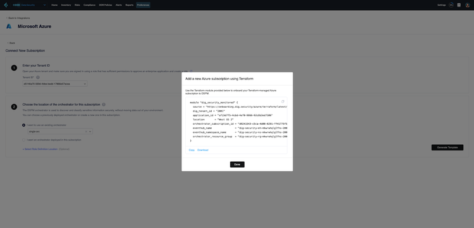Click the copy-to-clipboard icon in the code block
The image size is (474, 228).
pos(283,101)
